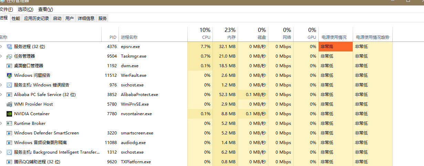Expand the Runtime Broker group

tap(1, 123)
